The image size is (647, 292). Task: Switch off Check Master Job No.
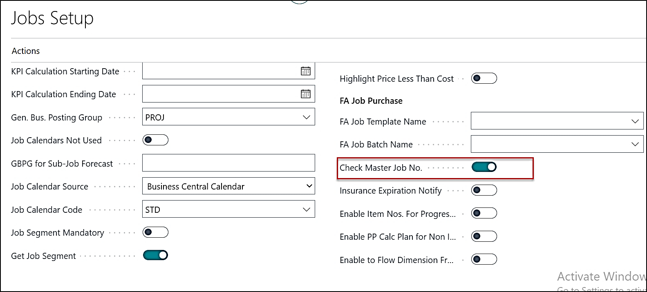click(484, 167)
